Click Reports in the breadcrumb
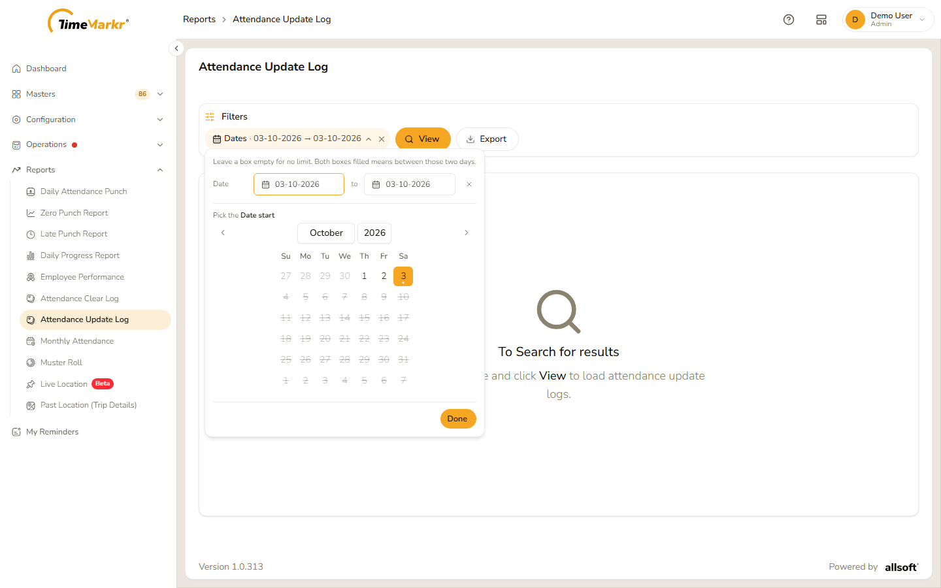This screenshot has height=588, width=941. 199,20
